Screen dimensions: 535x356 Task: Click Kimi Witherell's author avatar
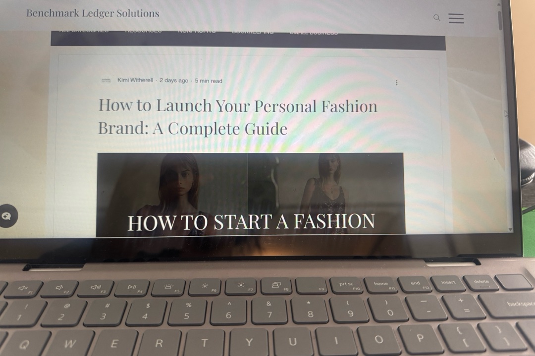106,81
